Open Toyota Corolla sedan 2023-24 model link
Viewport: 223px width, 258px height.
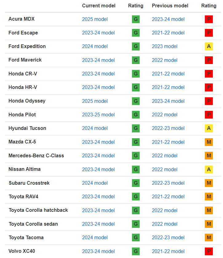[x=98, y=224]
